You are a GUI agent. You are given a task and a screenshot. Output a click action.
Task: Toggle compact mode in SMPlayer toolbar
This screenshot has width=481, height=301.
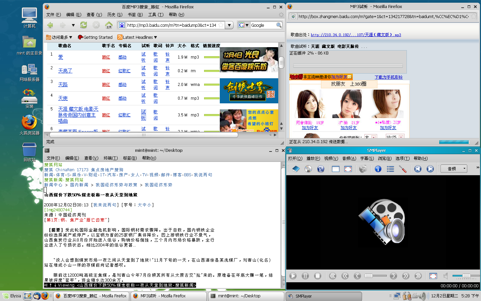click(336, 169)
